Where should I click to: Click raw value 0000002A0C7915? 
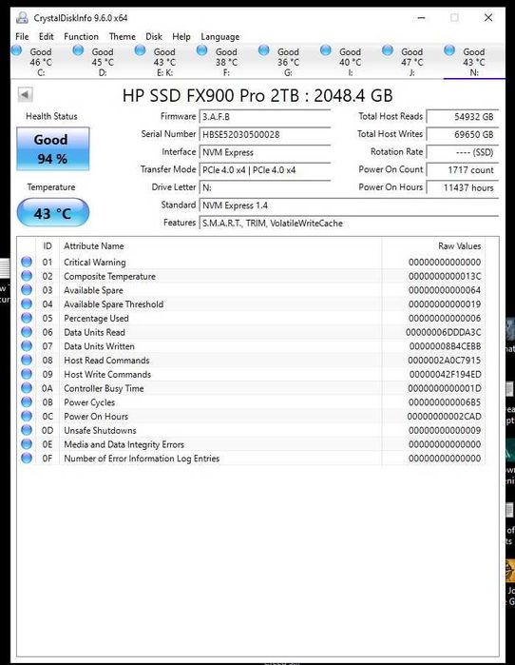[x=445, y=360]
